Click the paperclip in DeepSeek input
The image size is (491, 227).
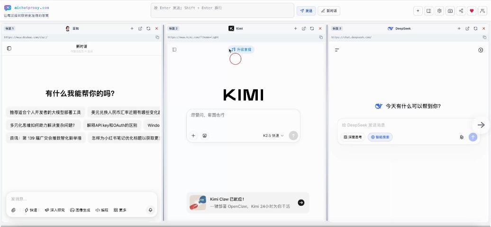coord(462,137)
